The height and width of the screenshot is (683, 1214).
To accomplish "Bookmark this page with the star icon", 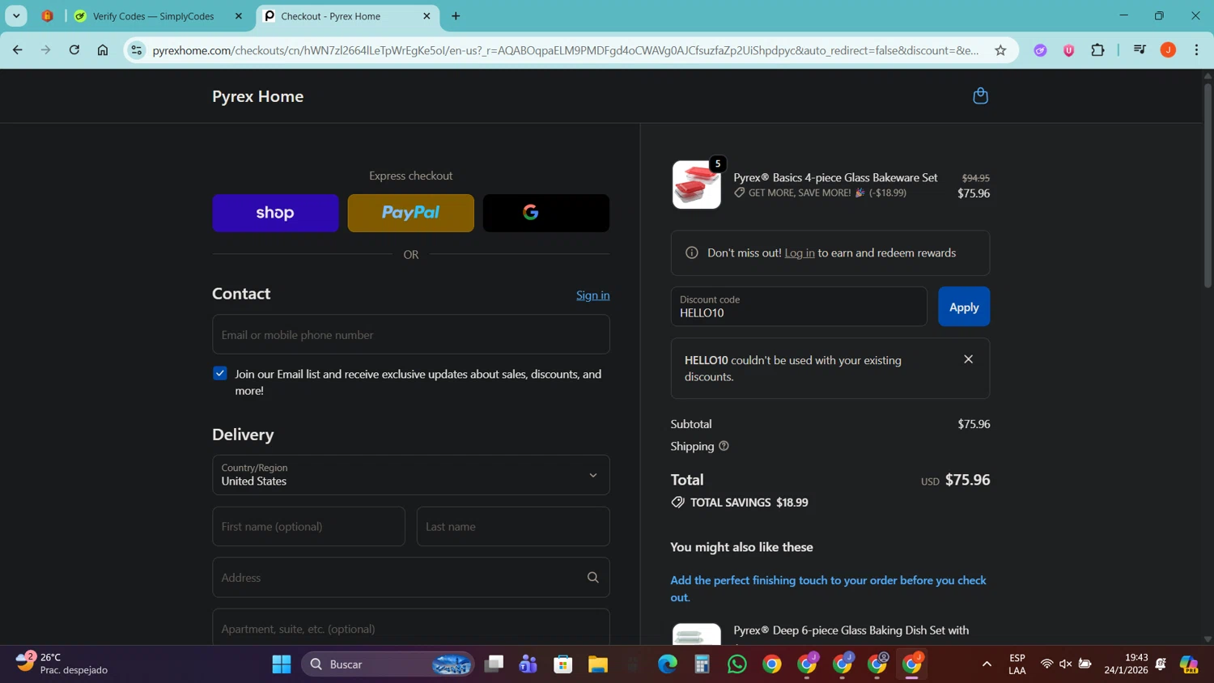I will (1000, 50).
